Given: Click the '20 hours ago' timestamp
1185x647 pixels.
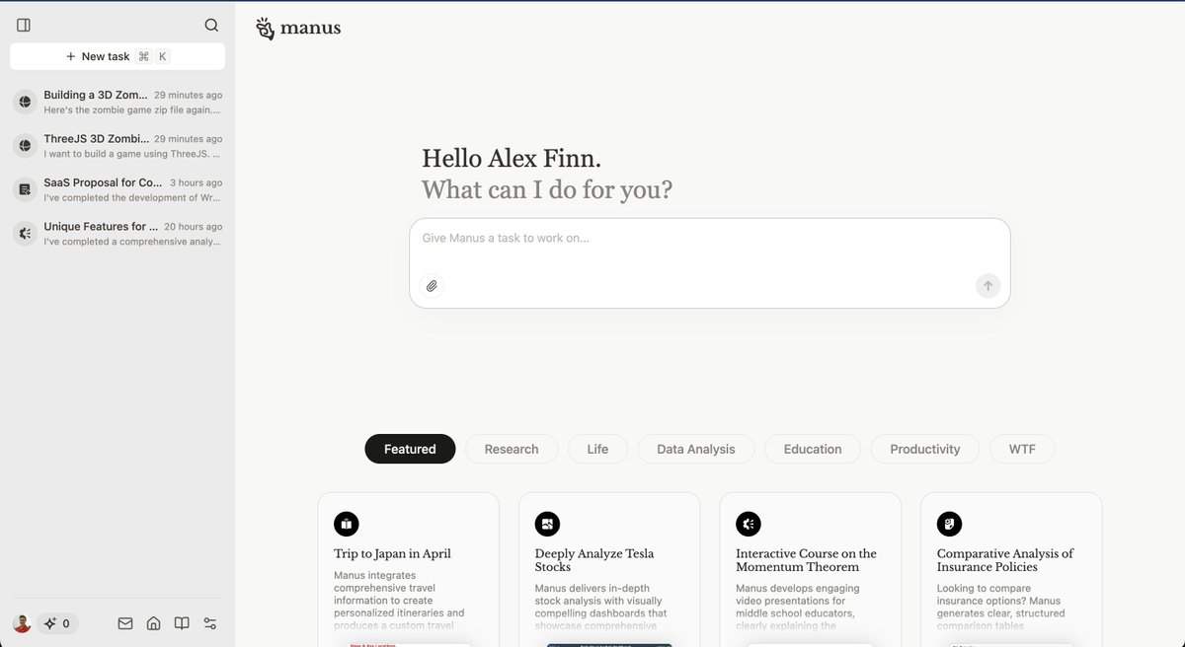Looking at the screenshot, I should click(193, 227).
